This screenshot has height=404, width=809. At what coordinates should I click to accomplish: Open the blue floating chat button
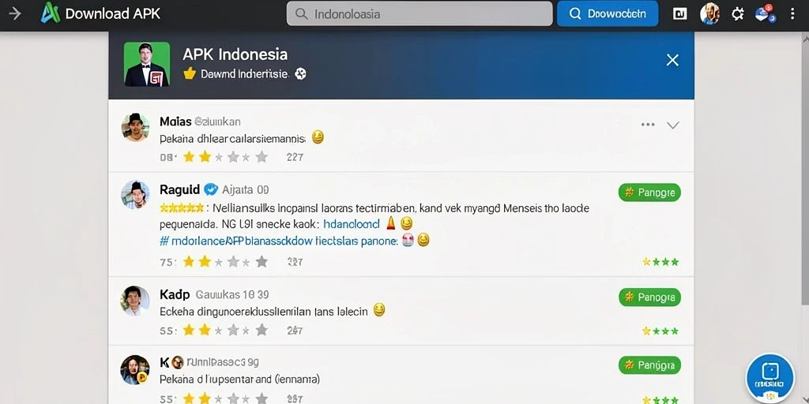tap(770, 378)
